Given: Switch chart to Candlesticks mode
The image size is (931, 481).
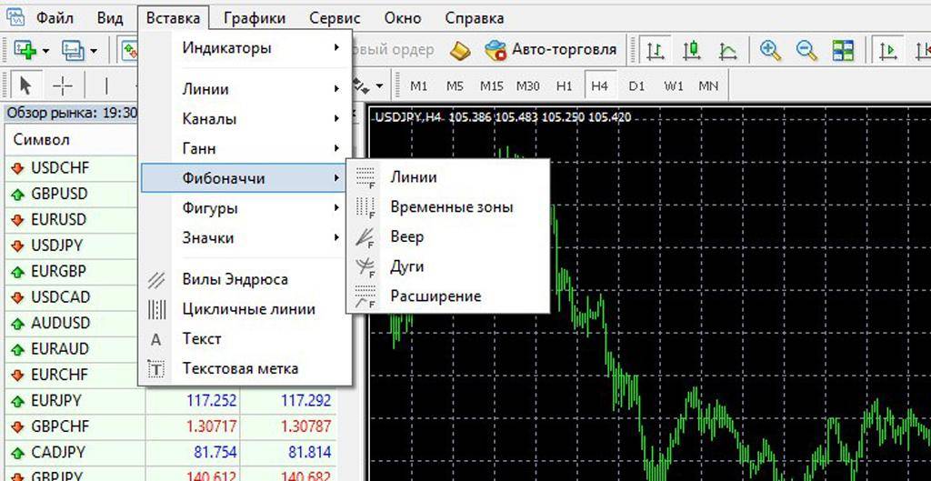Looking at the screenshot, I should click(692, 50).
